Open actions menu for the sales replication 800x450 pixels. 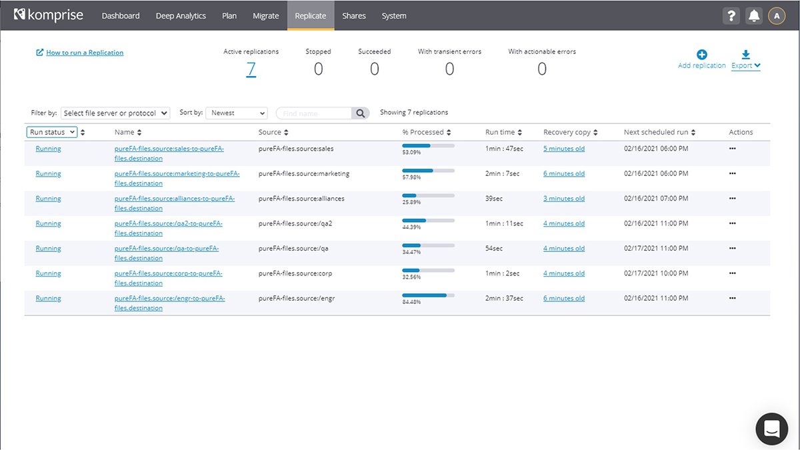[x=732, y=149]
